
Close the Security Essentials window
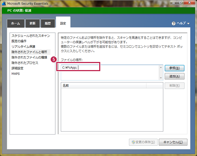tap(190, 3)
